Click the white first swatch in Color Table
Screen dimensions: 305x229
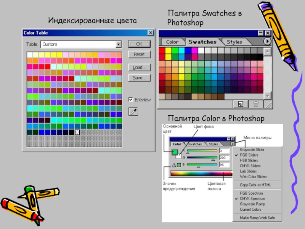tap(30, 55)
